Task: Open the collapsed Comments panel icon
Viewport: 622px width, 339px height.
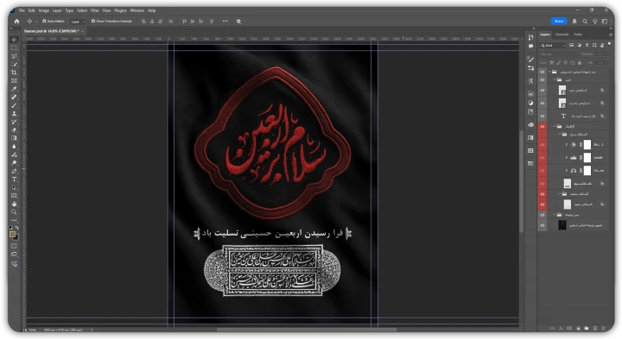Action: (x=530, y=47)
